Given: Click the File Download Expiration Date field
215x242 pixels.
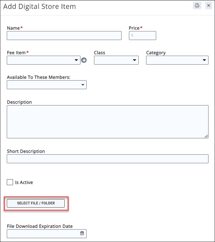Looking at the screenshot, I should [x=44, y=233].
